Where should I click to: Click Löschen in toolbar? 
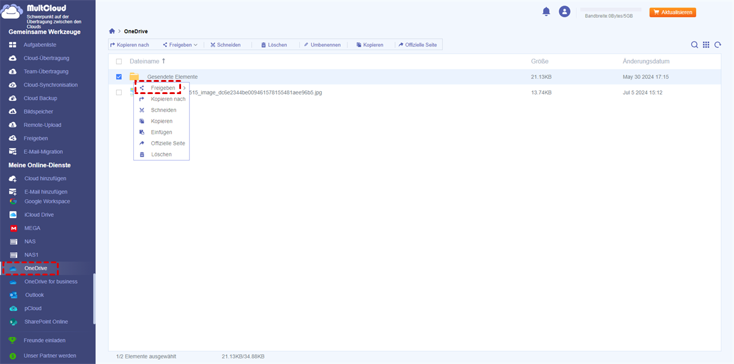[273, 45]
